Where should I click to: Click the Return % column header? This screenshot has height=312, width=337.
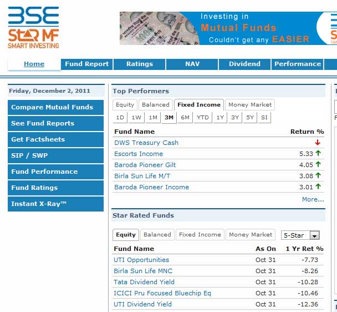click(307, 132)
